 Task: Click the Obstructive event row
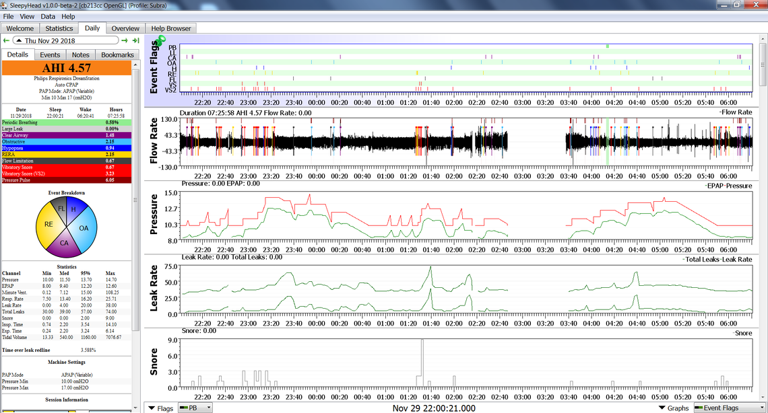point(67,141)
